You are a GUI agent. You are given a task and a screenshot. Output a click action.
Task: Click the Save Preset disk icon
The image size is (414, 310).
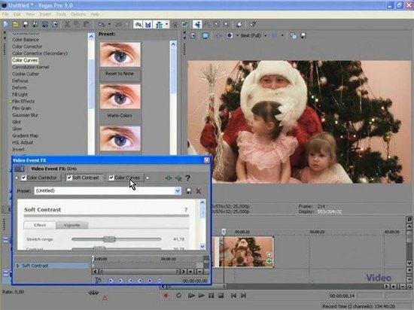point(189,191)
